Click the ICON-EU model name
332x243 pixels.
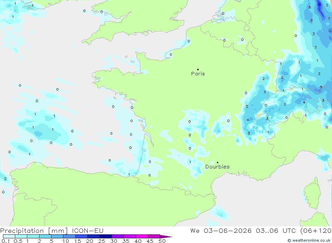[x=88, y=231]
